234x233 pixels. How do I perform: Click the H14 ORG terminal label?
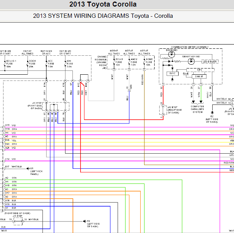pyautogui.click(x=11, y=129)
